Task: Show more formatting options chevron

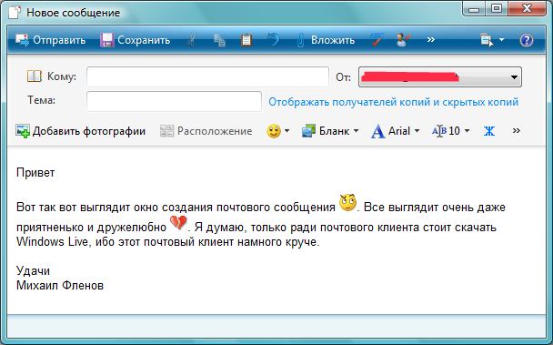Action: 516,131
